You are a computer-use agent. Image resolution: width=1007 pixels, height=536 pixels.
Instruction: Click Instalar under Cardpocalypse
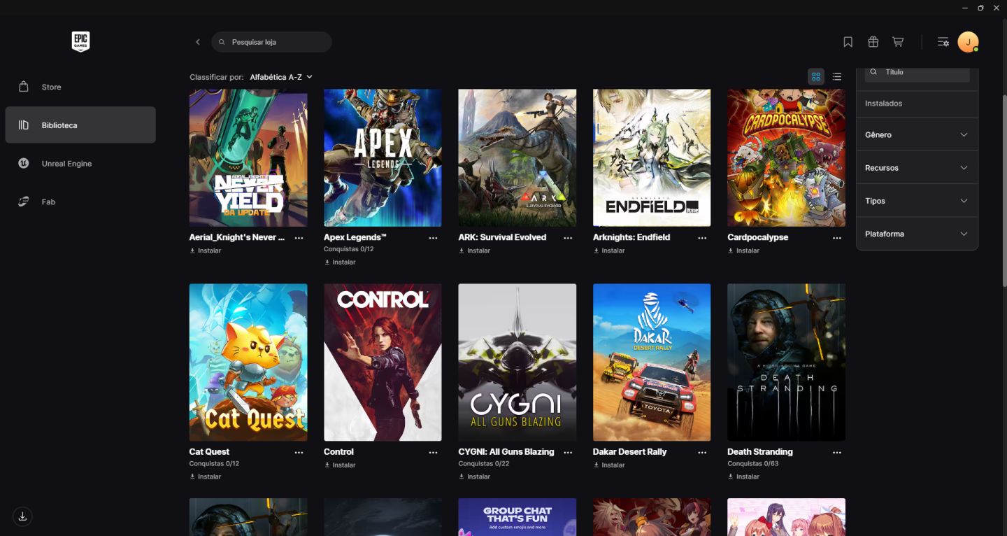point(743,251)
